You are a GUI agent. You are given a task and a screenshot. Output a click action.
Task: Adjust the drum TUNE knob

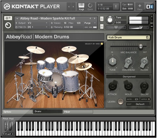(113, 62)
